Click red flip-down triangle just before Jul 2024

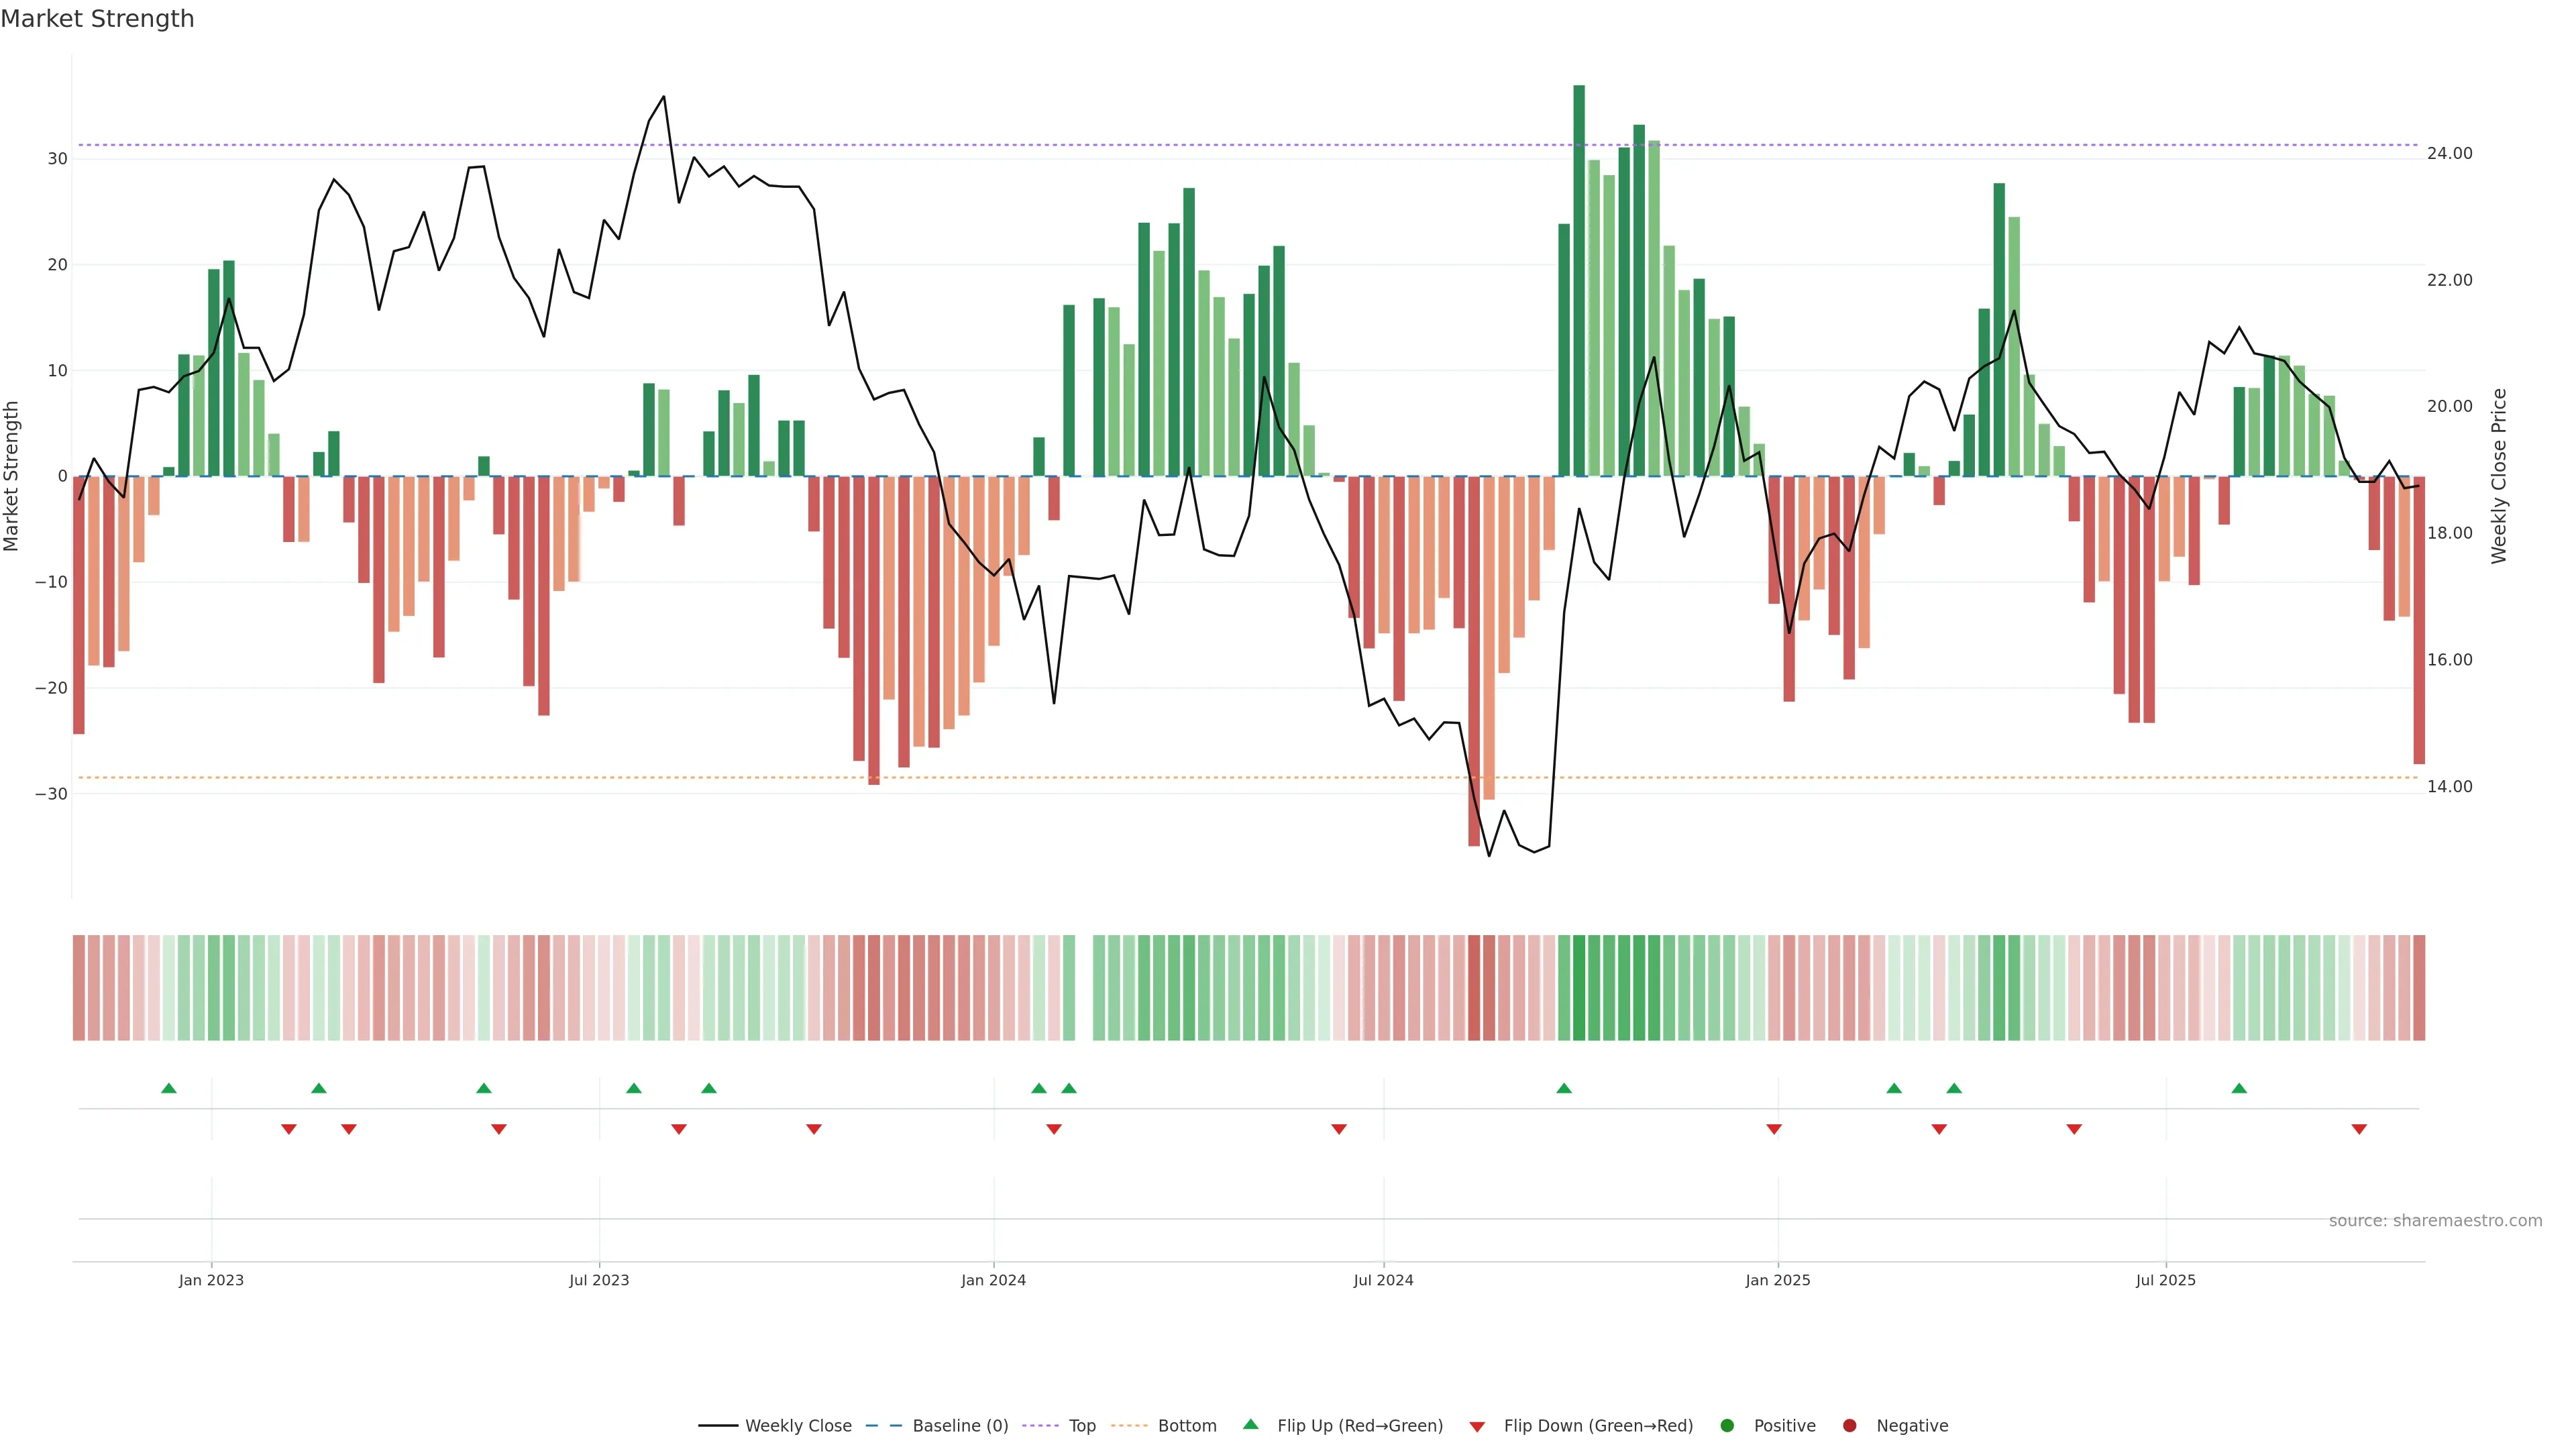1339,1129
